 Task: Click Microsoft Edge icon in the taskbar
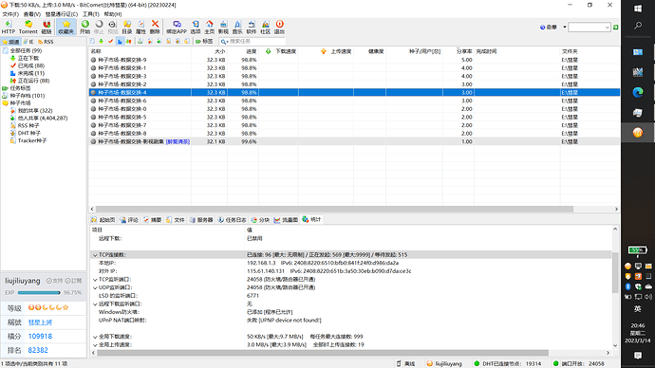638,92
